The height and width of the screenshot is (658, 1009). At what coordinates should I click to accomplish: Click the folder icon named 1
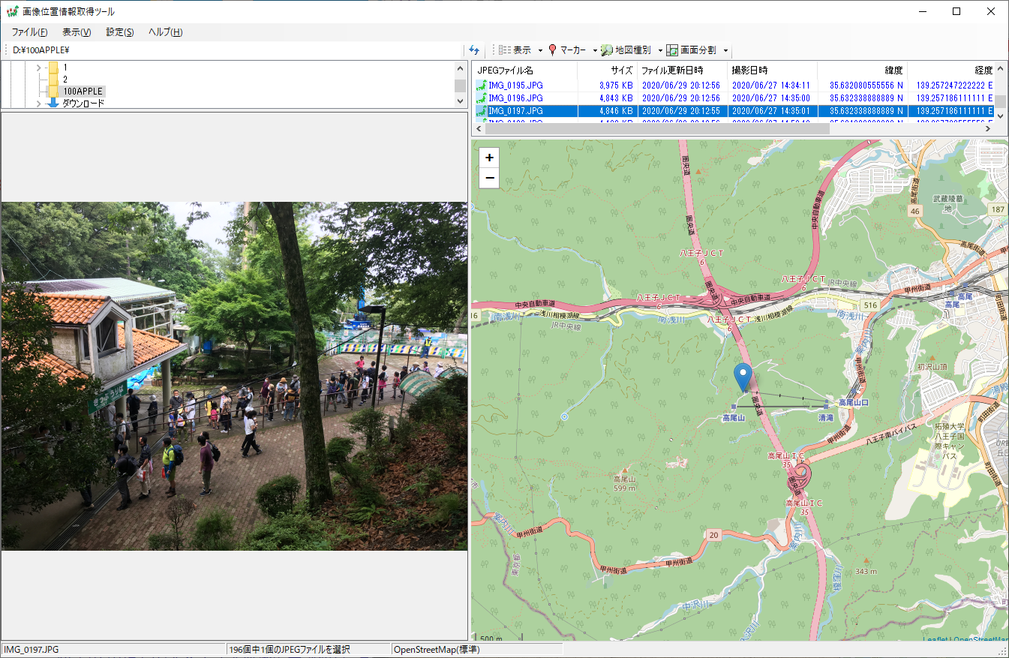53,68
